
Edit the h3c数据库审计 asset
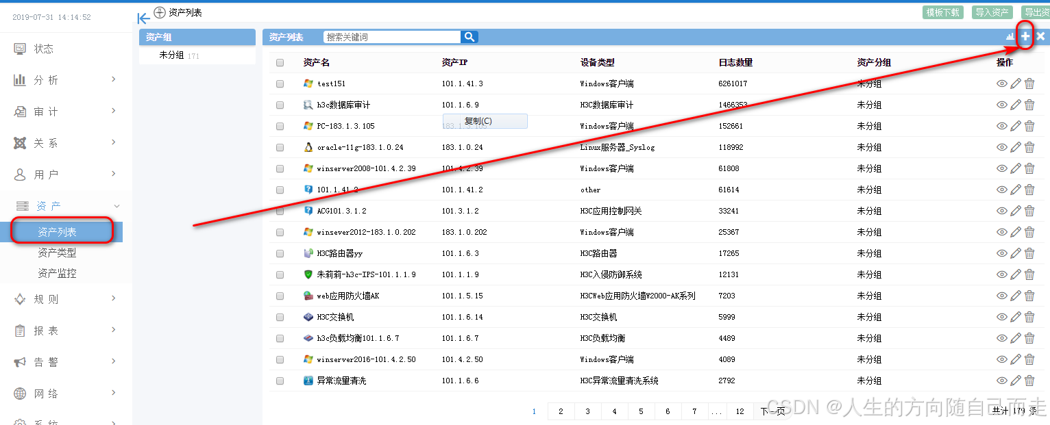point(1016,105)
